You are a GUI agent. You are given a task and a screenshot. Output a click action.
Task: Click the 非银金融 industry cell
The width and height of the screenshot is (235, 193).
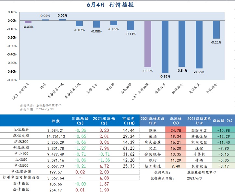click(x=199, y=137)
